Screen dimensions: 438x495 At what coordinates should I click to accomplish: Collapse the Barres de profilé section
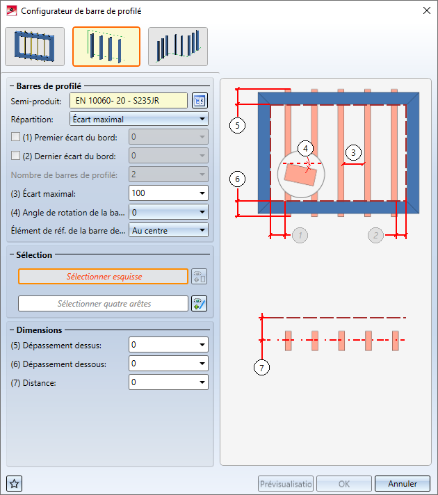pyautogui.click(x=12, y=86)
